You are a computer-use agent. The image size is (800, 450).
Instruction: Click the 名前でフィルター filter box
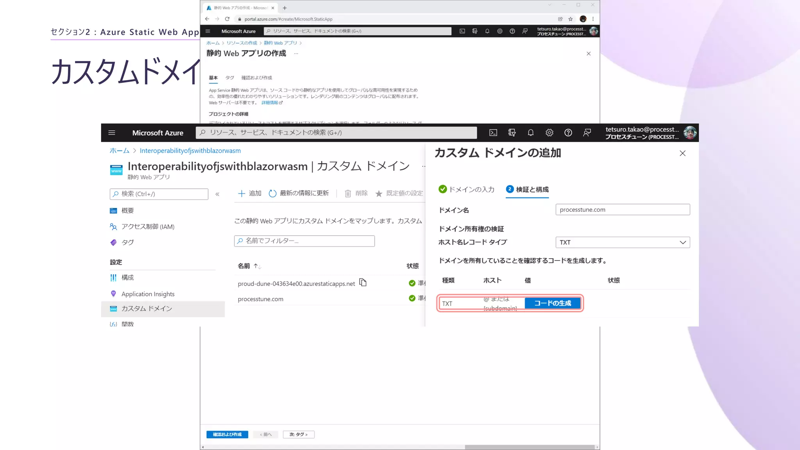coord(304,241)
